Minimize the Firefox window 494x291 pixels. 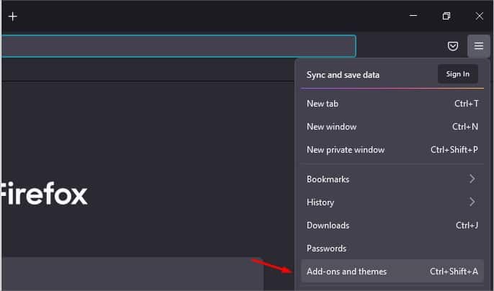pyautogui.click(x=413, y=15)
